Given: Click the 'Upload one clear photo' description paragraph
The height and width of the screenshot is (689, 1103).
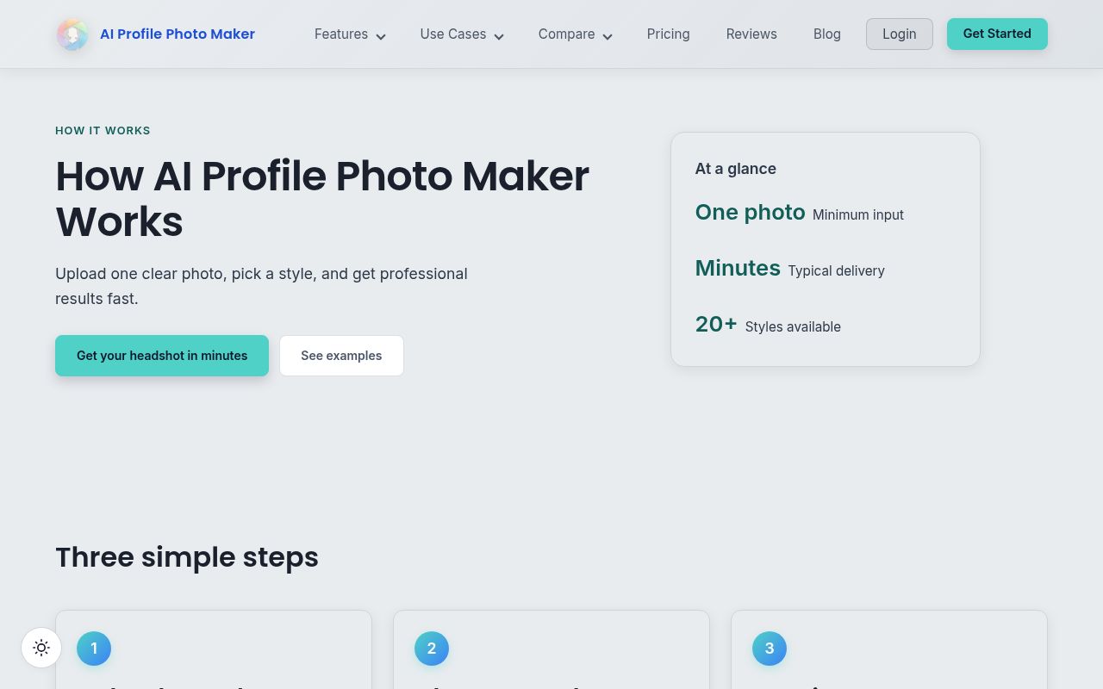Looking at the screenshot, I should coord(261,286).
